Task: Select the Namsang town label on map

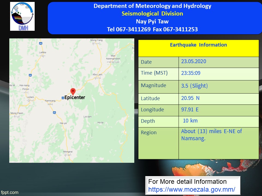Action: pos(50,101)
